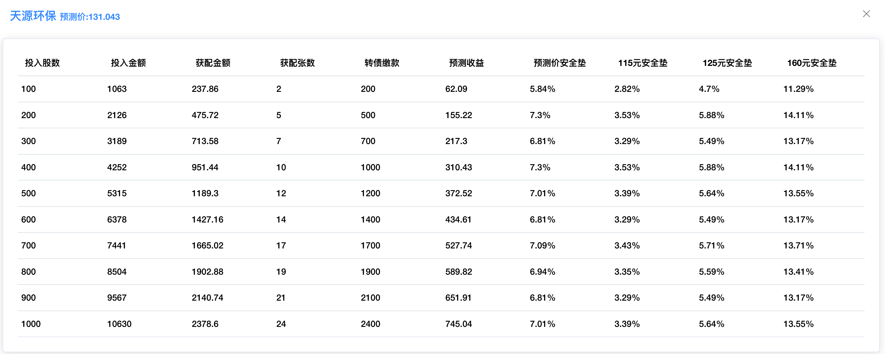Viewport: 885px width, 354px height.
Task: Click the 7.09% safety cushion cell
Action: tap(542, 246)
